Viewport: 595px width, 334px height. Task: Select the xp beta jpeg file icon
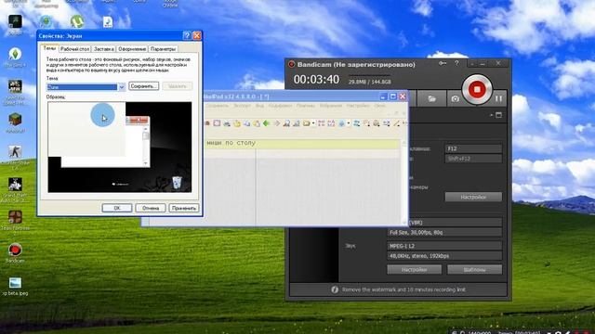point(15,286)
